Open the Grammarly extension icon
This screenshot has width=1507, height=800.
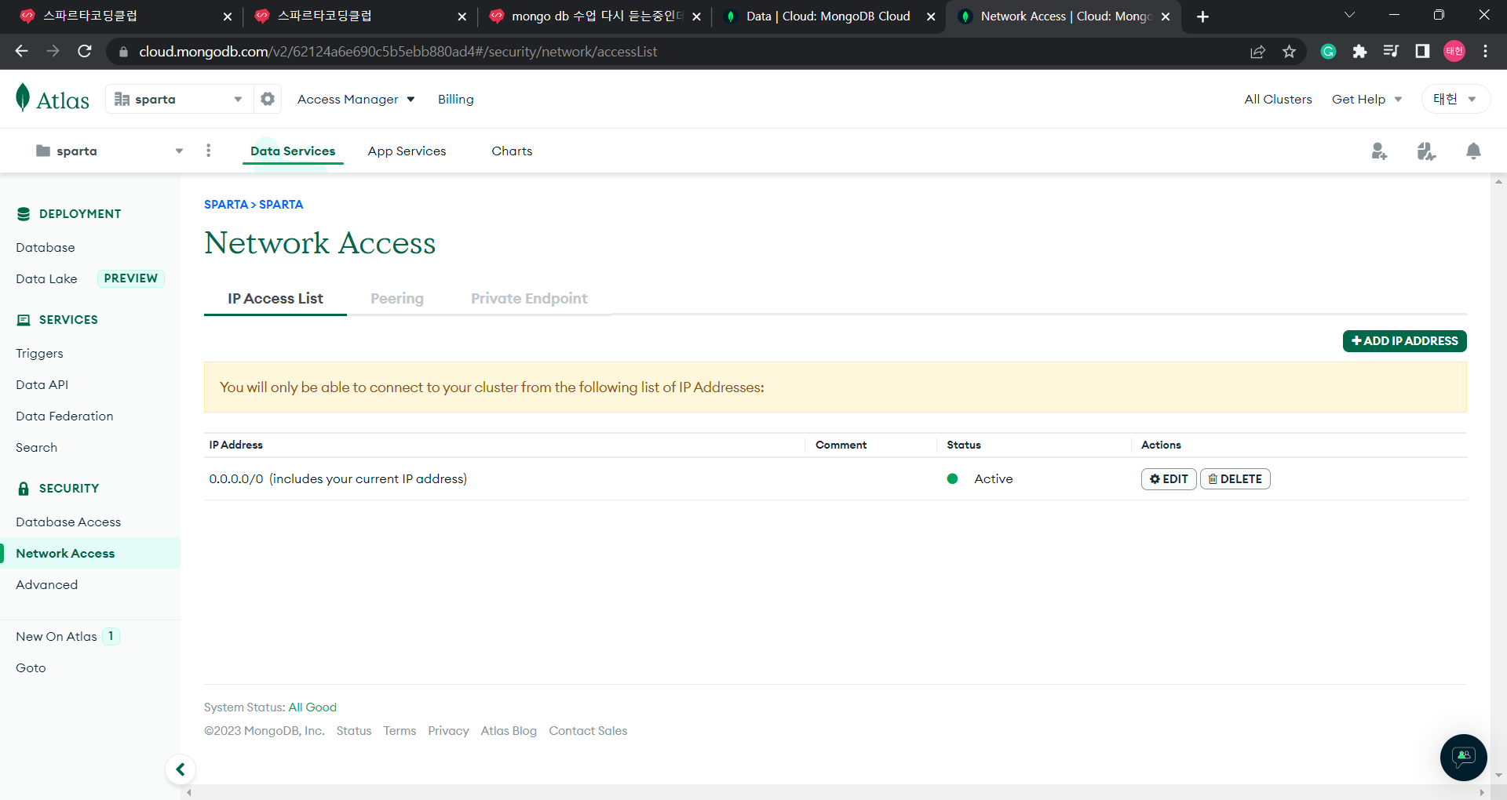[x=1328, y=51]
